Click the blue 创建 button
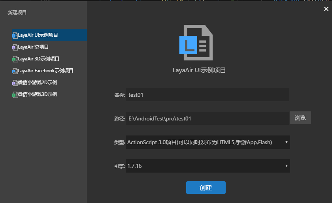The width and height of the screenshot is (332, 203). point(206,188)
